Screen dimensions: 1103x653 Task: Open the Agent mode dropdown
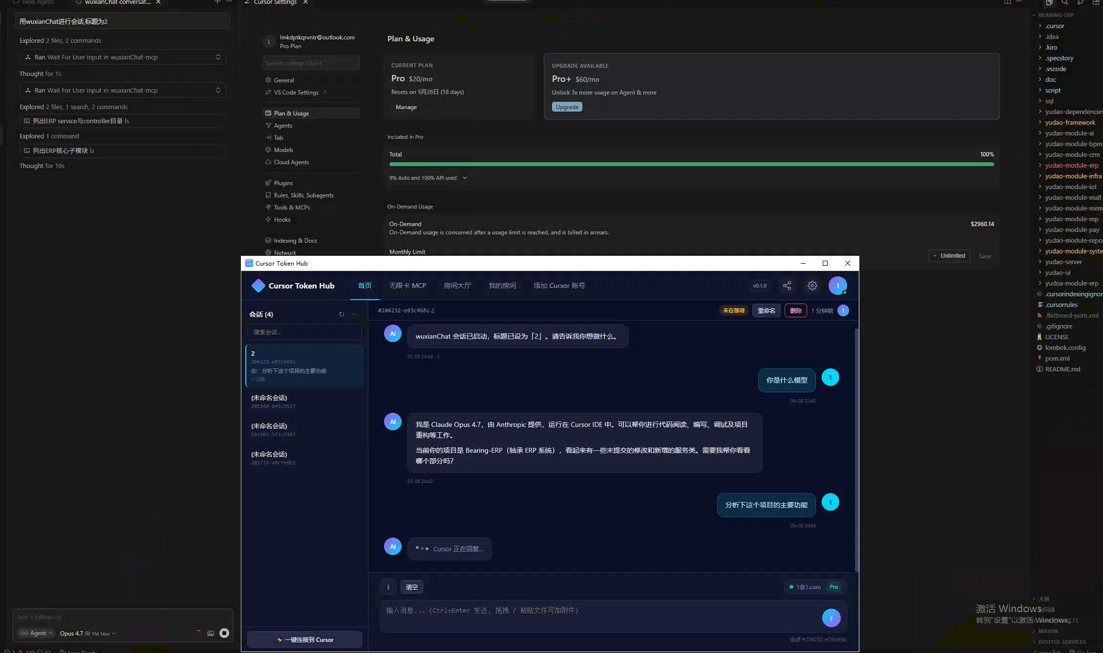[x=36, y=633]
